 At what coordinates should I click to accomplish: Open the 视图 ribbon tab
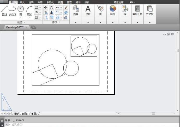[60, 2]
